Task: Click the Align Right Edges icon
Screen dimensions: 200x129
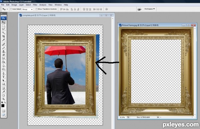Action: point(78,9)
